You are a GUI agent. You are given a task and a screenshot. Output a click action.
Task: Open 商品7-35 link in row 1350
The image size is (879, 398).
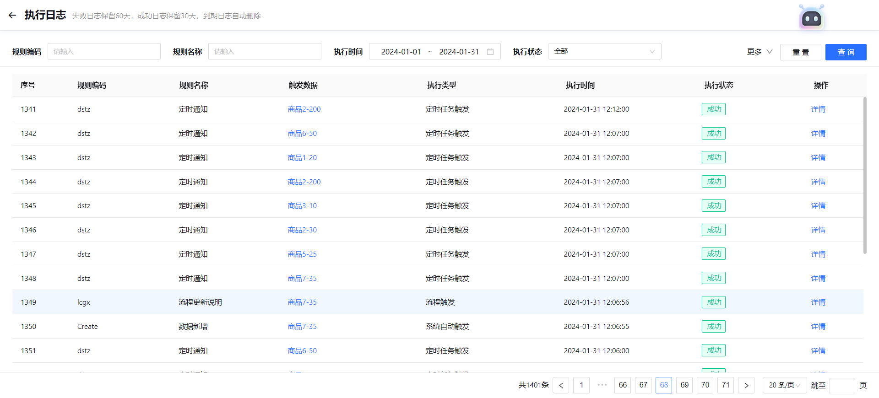tap(302, 326)
